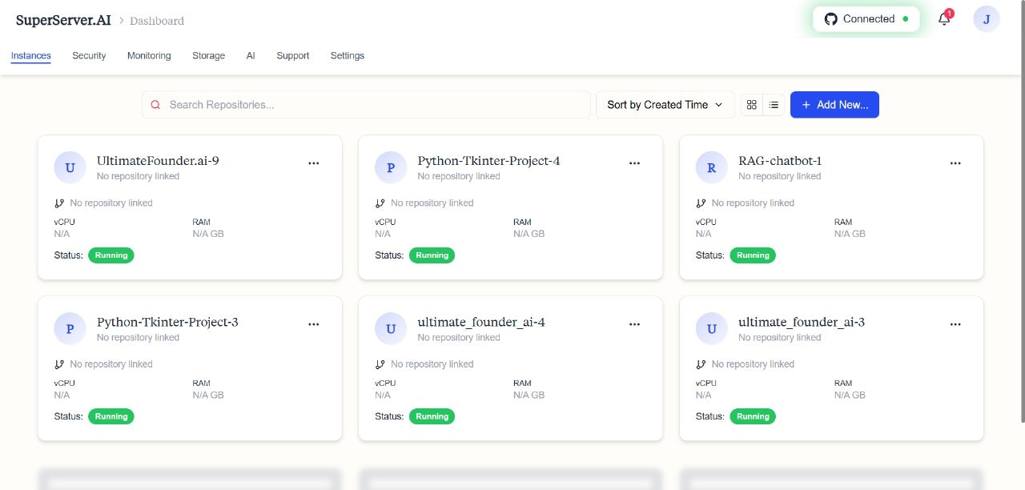Focus the Search Repositories input field
This screenshot has width=1025, height=490.
(x=366, y=105)
